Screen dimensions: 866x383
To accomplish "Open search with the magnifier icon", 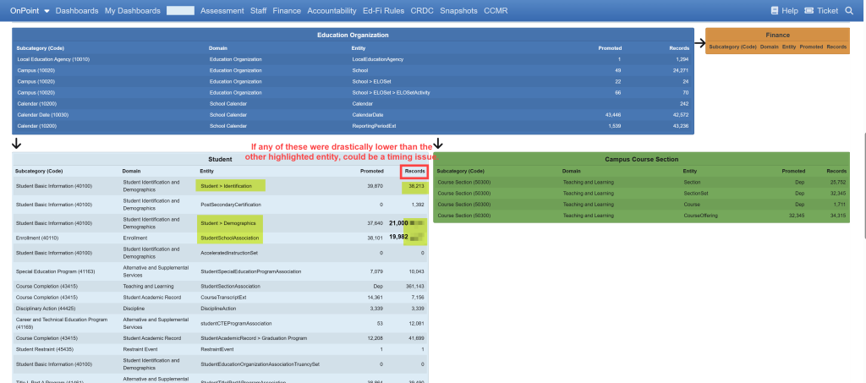I will (x=849, y=11).
